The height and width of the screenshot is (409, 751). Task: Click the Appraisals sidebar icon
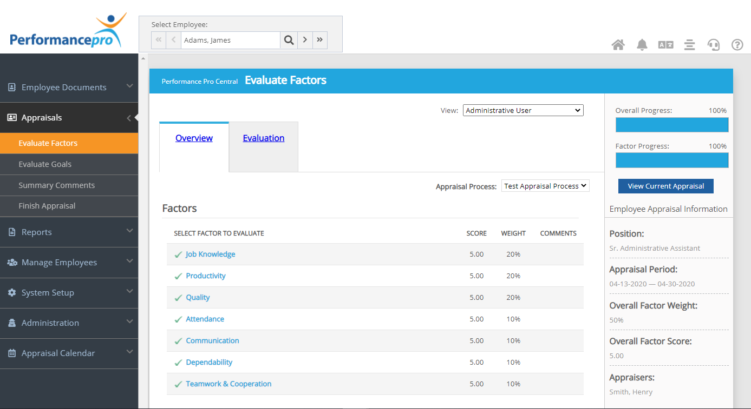pyautogui.click(x=12, y=117)
